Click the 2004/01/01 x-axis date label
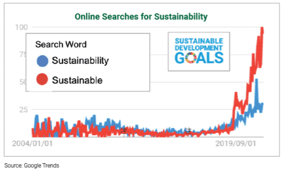The image size is (291, 171). 32,143
